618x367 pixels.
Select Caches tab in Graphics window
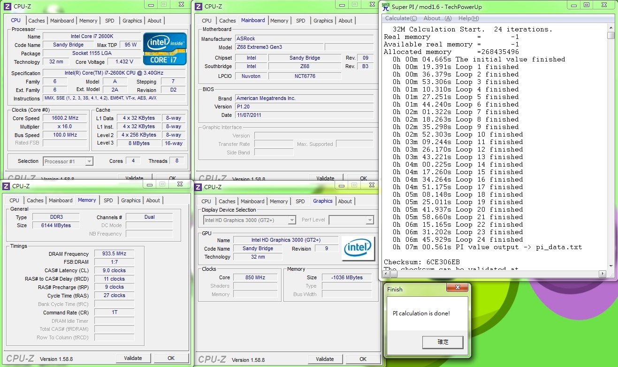pyautogui.click(x=227, y=201)
